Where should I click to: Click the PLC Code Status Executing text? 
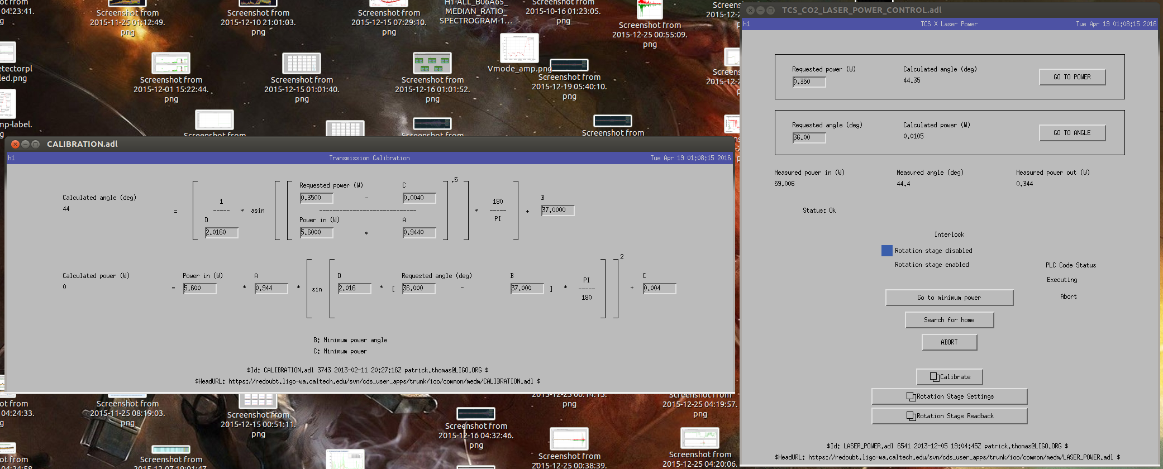(1062, 280)
